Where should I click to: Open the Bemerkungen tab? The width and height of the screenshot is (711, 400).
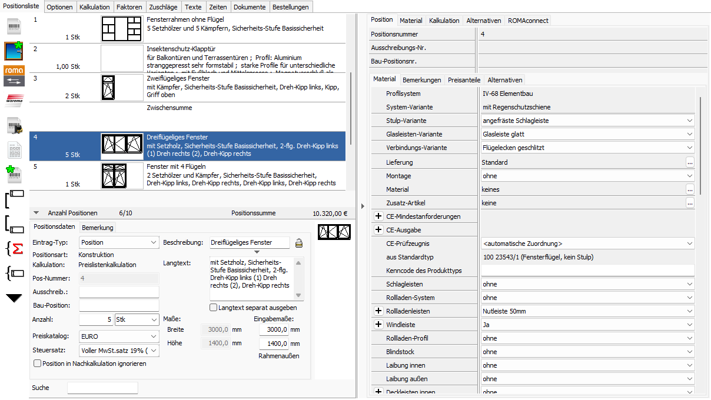tap(421, 80)
